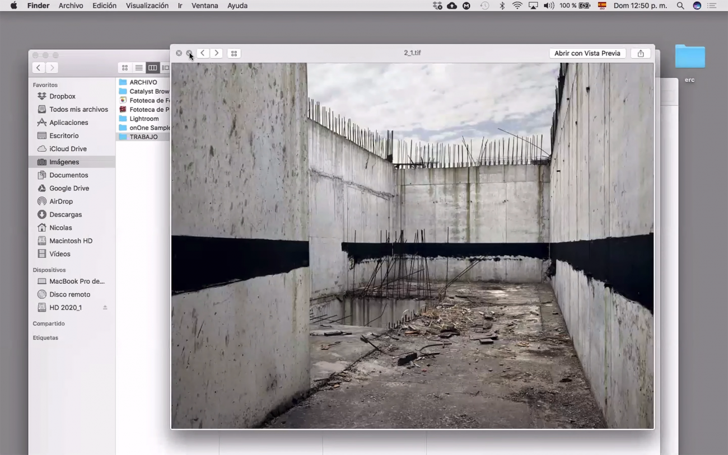
Task: Select Aplicaciones in sidebar
Action: [72, 123]
